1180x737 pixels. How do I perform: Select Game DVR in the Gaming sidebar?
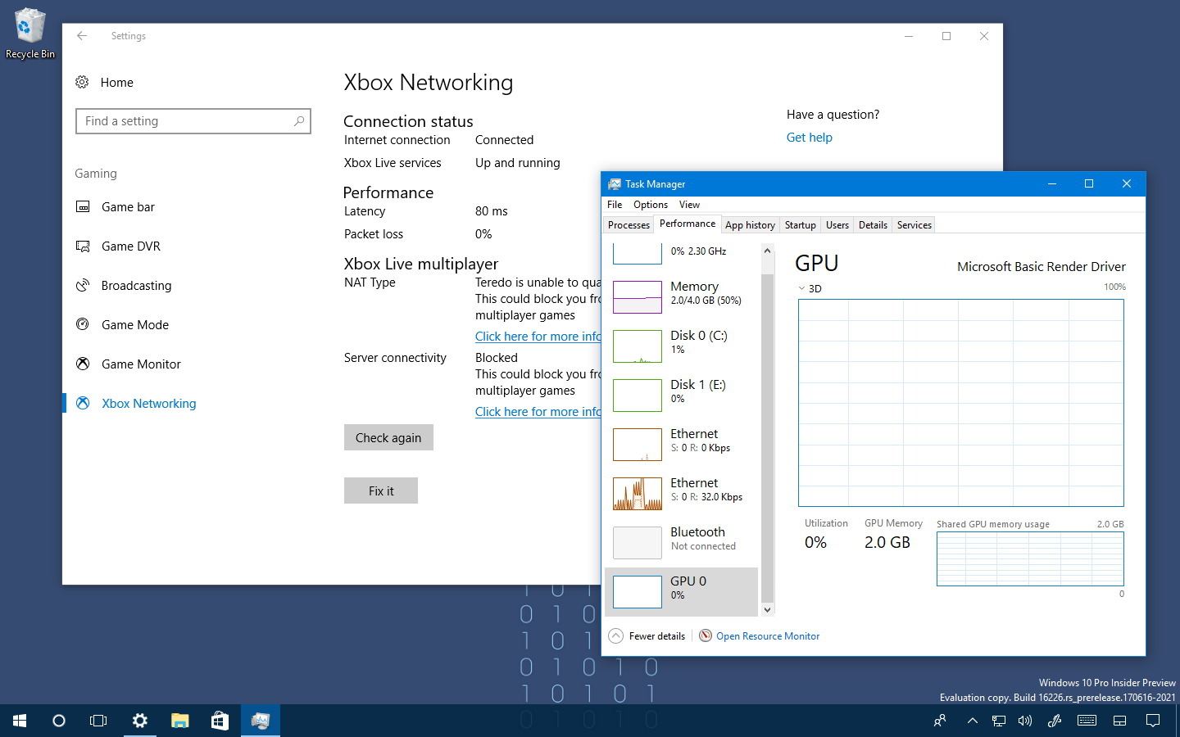point(129,246)
